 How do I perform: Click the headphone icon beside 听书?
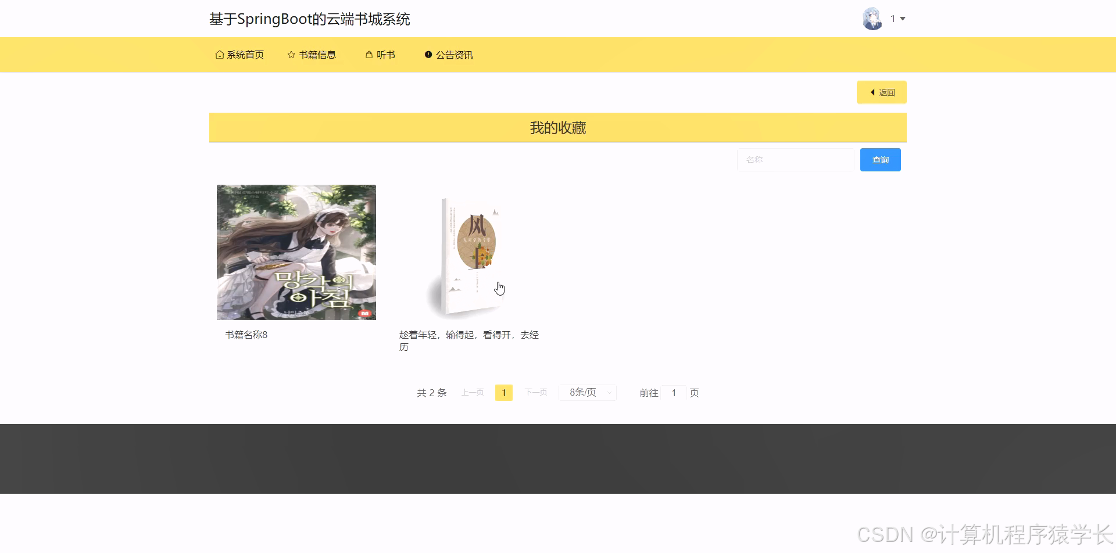pyautogui.click(x=368, y=54)
